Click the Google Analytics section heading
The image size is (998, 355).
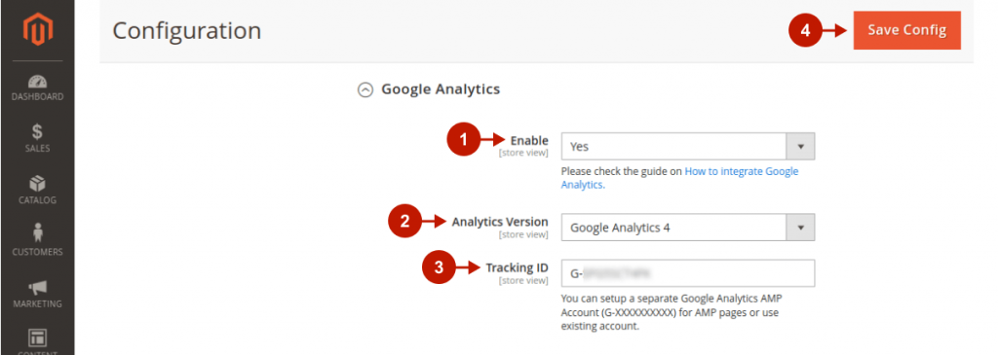coord(441,89)
